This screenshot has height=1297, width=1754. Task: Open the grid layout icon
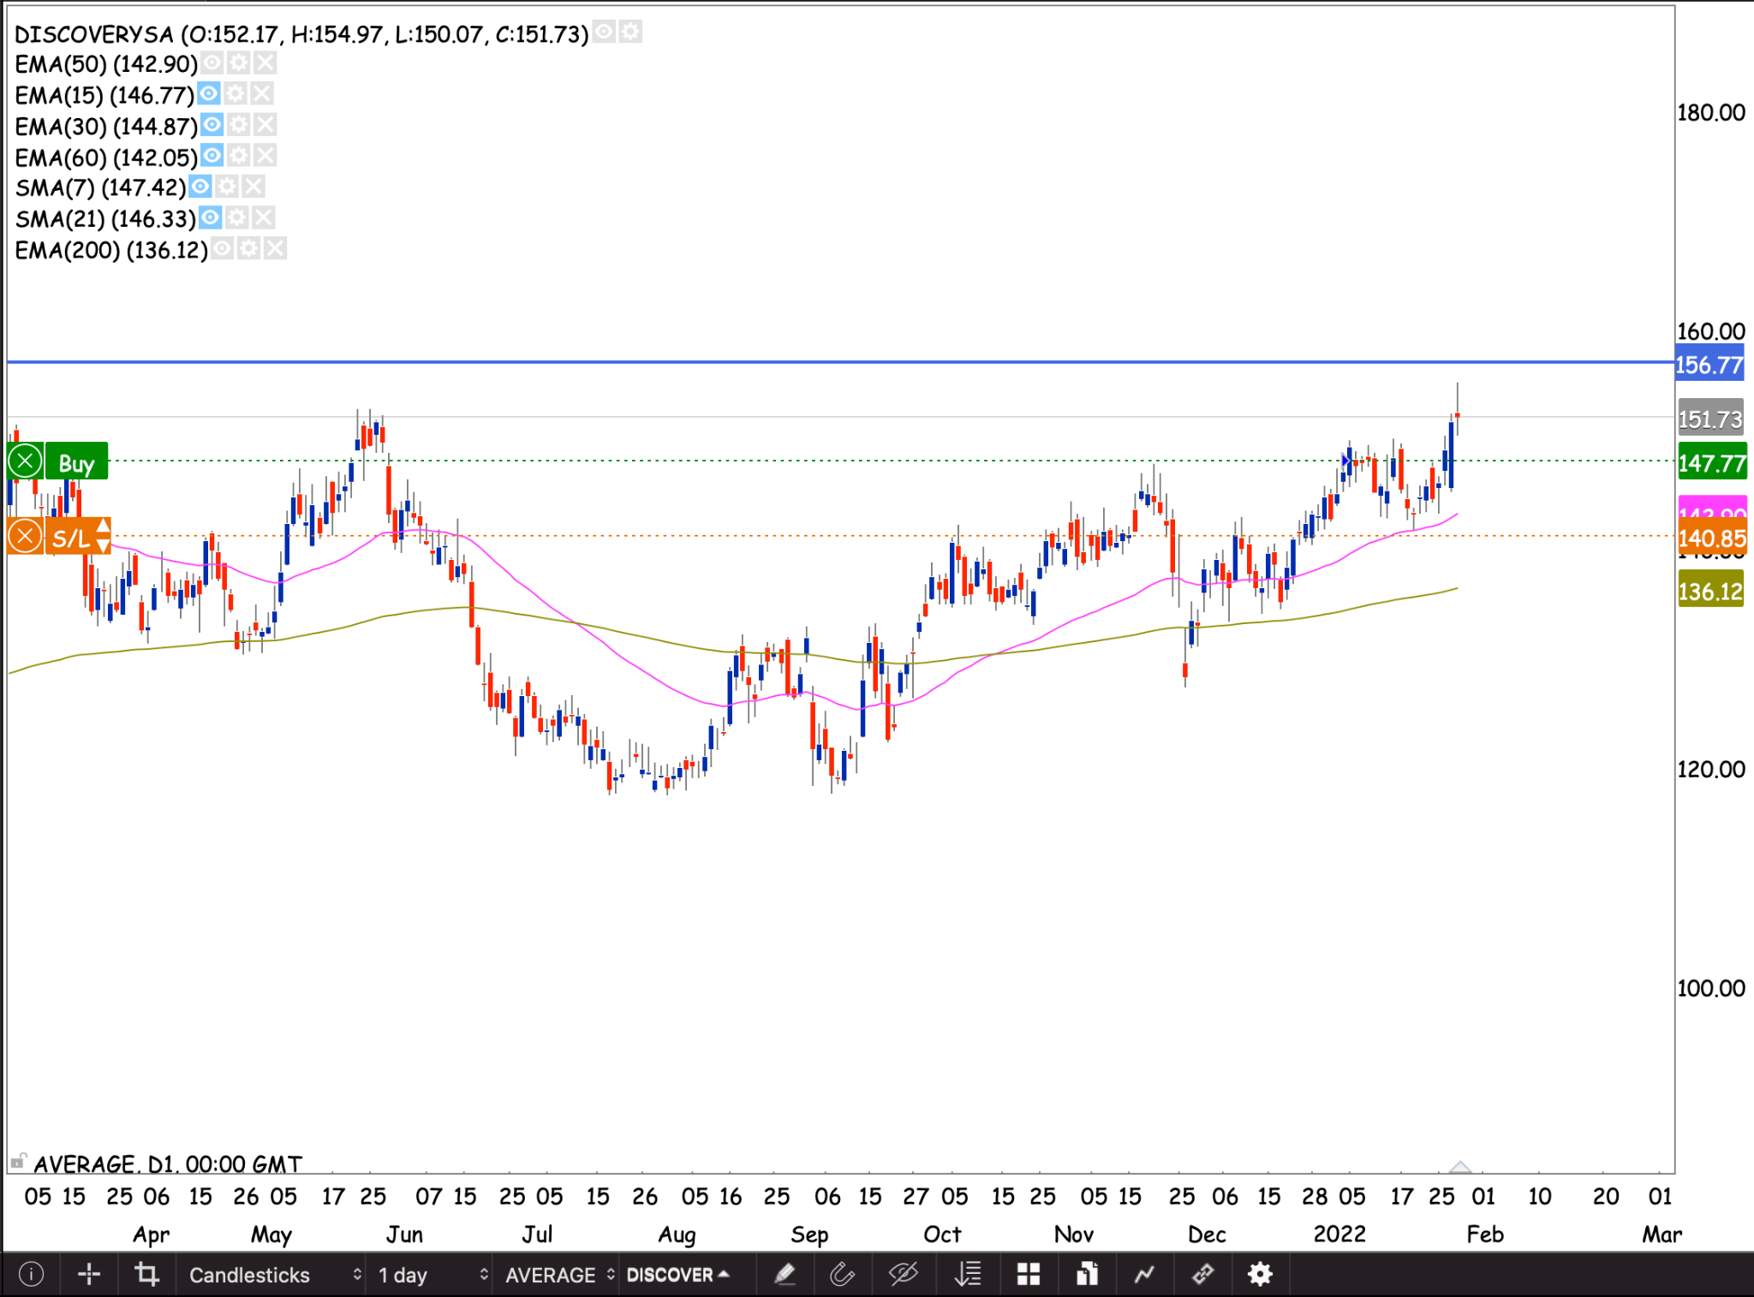tap(1028, 1275)
